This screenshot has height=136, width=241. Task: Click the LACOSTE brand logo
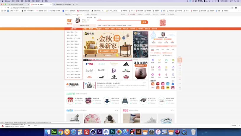click(x=126, y=71)
